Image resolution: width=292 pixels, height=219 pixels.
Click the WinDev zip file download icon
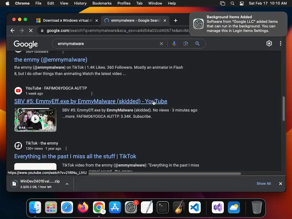pyautogui.click(x=14, y=184)
